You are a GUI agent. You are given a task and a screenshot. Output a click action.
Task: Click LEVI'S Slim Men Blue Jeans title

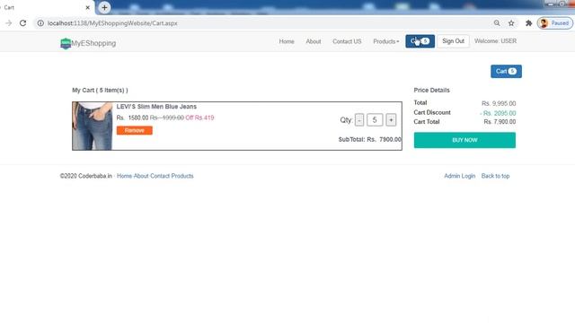click(x=156, y=107)
